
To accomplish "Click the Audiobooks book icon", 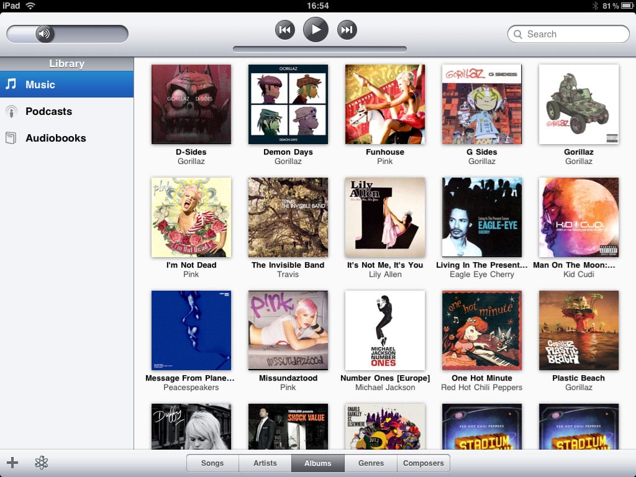I will pyautogui.click(x=11, y=138).
